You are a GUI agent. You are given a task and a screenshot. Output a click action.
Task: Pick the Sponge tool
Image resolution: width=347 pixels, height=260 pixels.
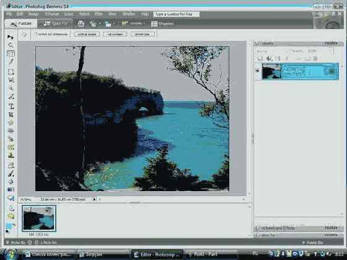[x=11, y=216]
